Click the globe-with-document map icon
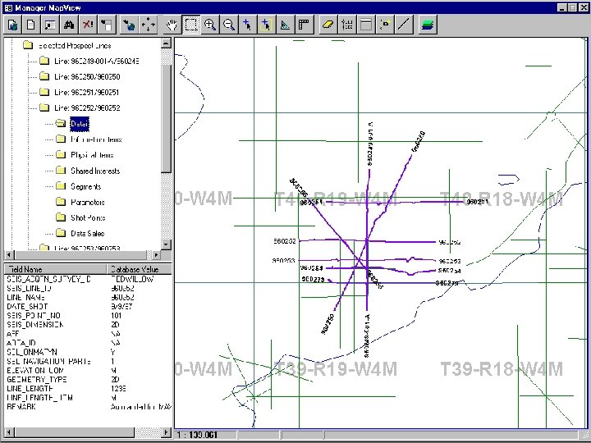 coord(13,25)
